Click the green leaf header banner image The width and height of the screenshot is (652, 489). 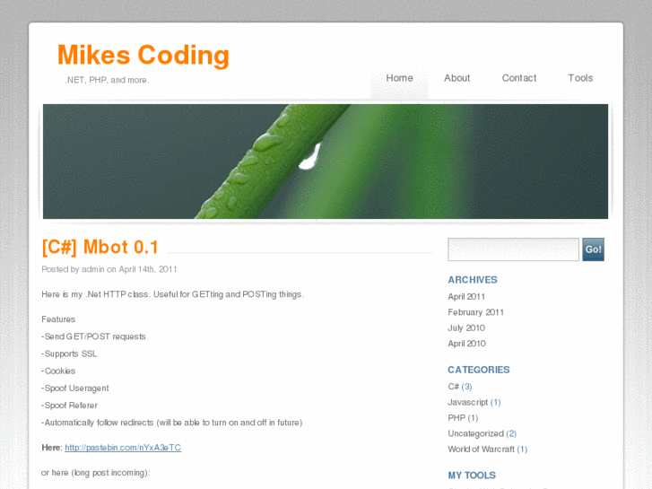pos(326,162)
